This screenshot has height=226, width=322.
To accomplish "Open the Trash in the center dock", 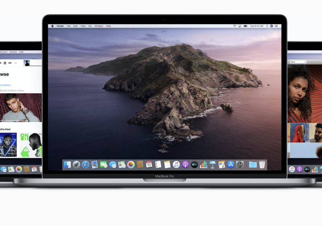I will [x=262, y=165].
